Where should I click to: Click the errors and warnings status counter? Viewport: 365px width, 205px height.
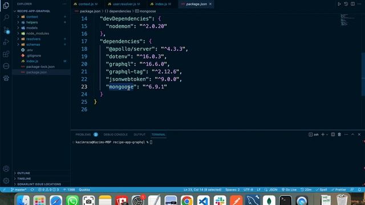[48, 190]
